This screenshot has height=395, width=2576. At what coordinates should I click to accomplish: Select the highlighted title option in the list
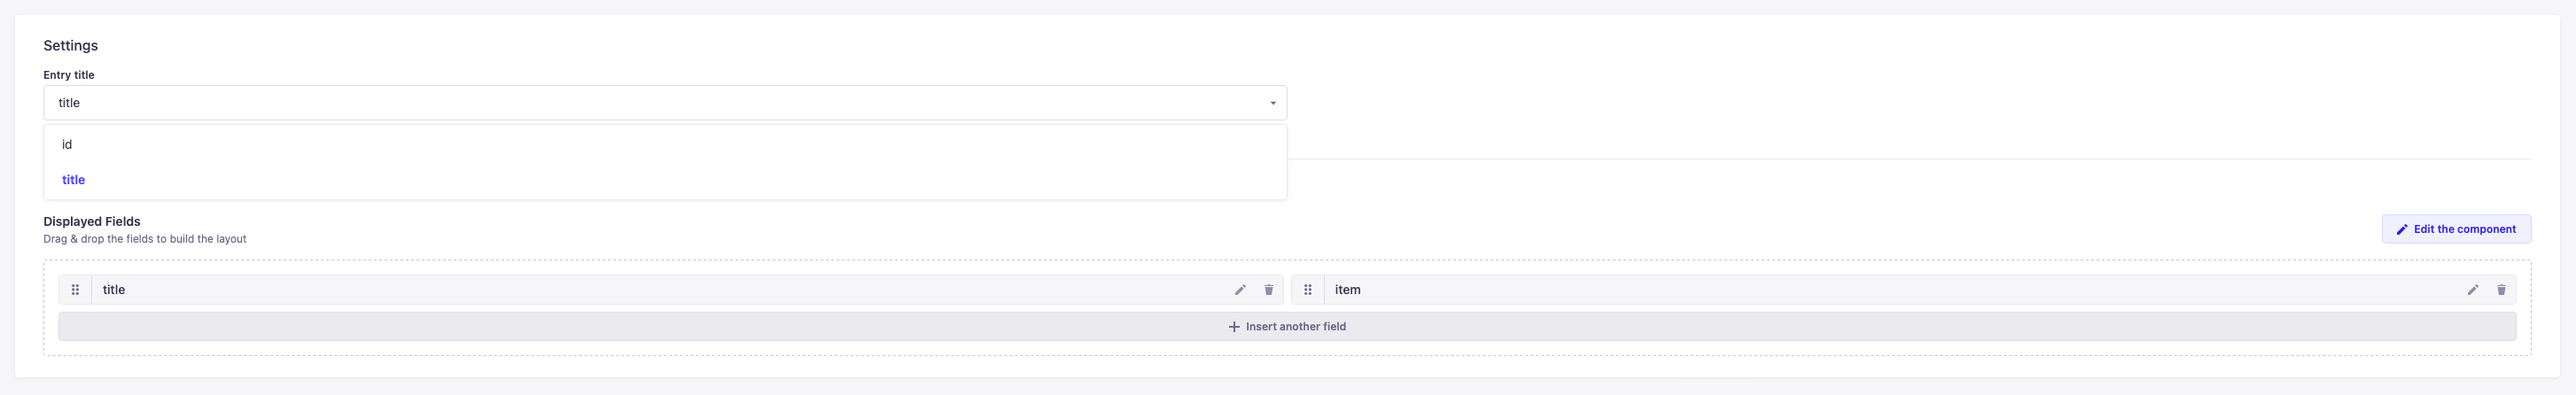pos(74,180)
